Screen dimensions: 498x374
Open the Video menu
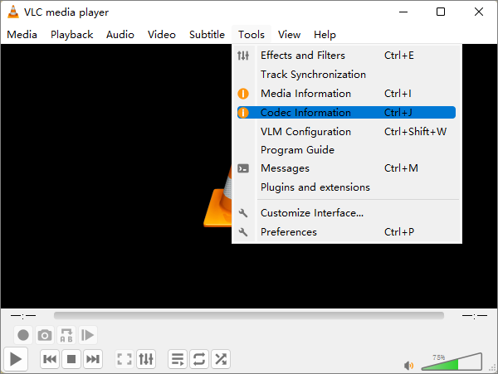click(x=161, y=34)
